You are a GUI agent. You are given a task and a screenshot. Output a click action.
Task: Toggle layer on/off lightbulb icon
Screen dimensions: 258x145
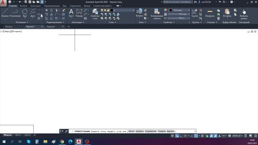[x=102, y=10]
